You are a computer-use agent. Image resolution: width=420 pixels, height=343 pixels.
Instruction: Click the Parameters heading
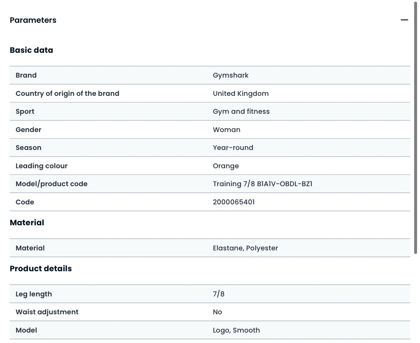33,20
